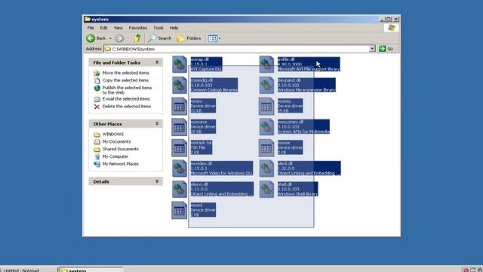Click the commdlg.dll file icon
Viewport: 483px width, 272px height.
point(180,85)
